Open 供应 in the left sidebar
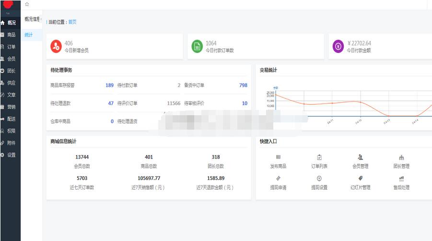This screenshot has width=432, height=241. 10,83
